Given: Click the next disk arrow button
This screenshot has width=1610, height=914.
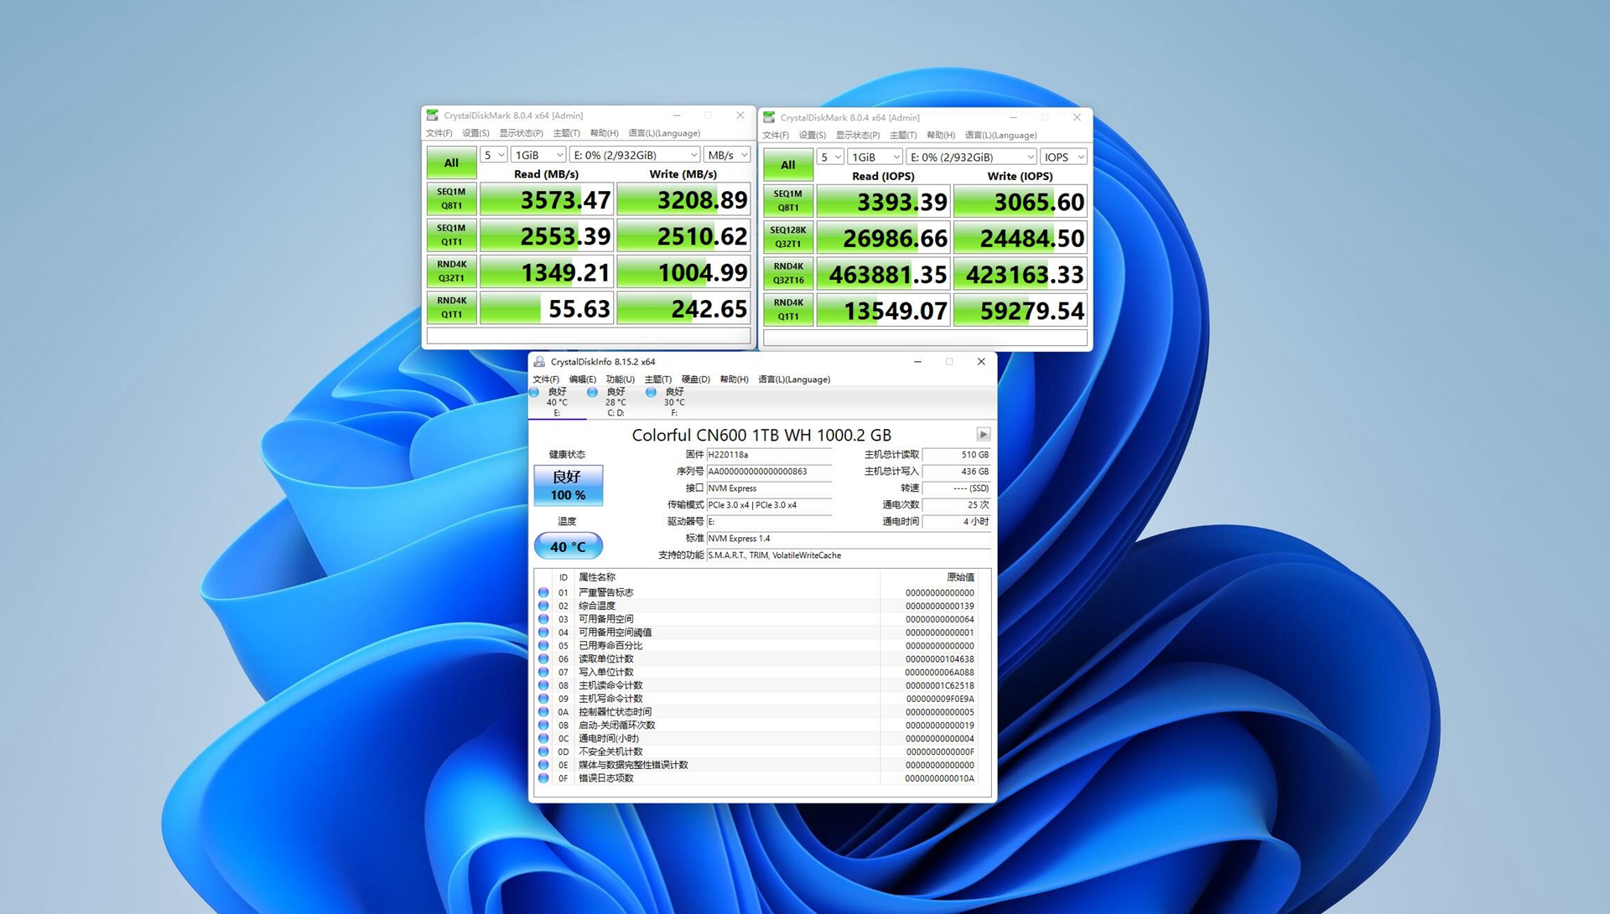Looking at the screenshot, I should click(x=983, y=434).
